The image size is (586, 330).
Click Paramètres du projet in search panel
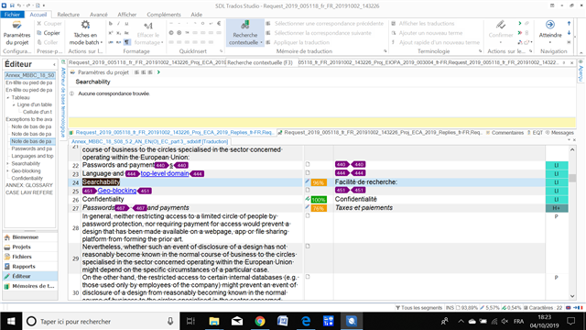coord(100,72)
